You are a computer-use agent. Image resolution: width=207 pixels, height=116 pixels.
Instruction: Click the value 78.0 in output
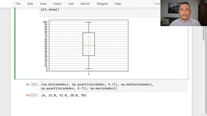click(74, 95)
